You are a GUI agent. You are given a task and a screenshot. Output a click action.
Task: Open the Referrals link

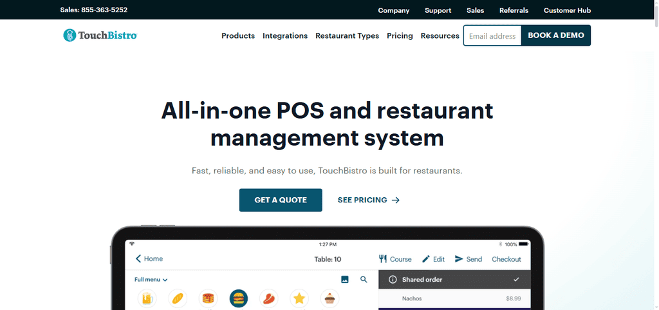click(x=514, y=10)
